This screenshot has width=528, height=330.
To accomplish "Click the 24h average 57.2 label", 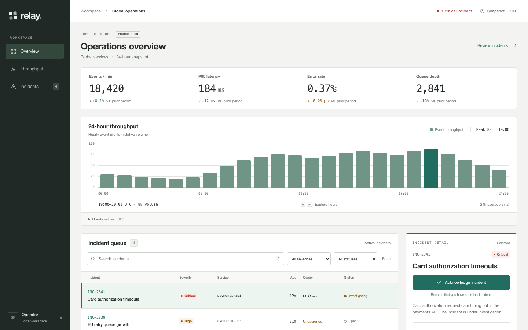I will coord(494,205).
